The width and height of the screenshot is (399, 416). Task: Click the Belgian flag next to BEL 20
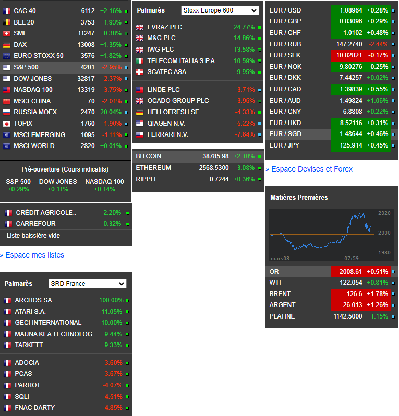click(x=7, y=22)
